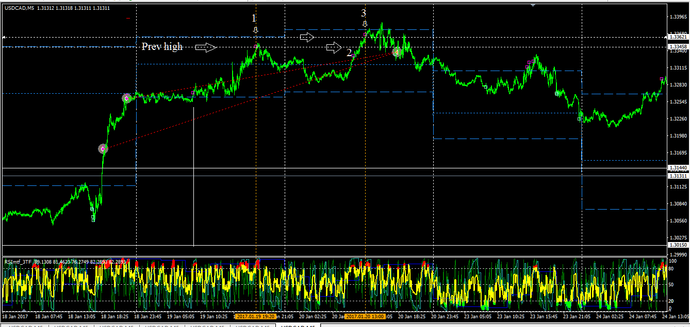This screenshot has height=327, width=690.
Task: Click the '18 Jan 2017' time axis label
Action: (14, 316)
